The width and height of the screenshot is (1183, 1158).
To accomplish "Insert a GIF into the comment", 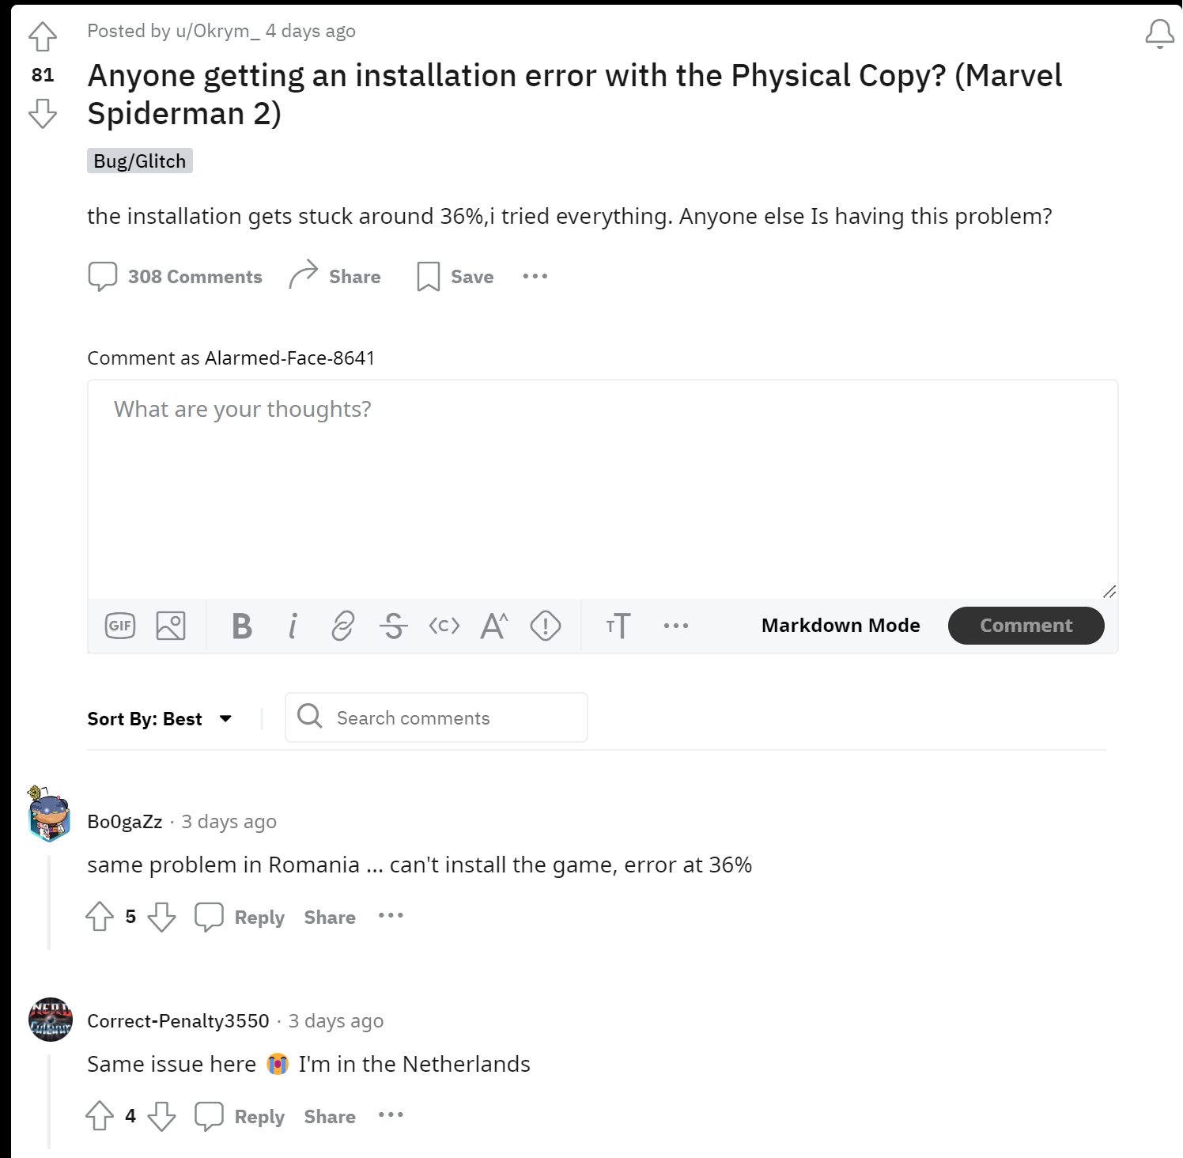I will point(120,626).
